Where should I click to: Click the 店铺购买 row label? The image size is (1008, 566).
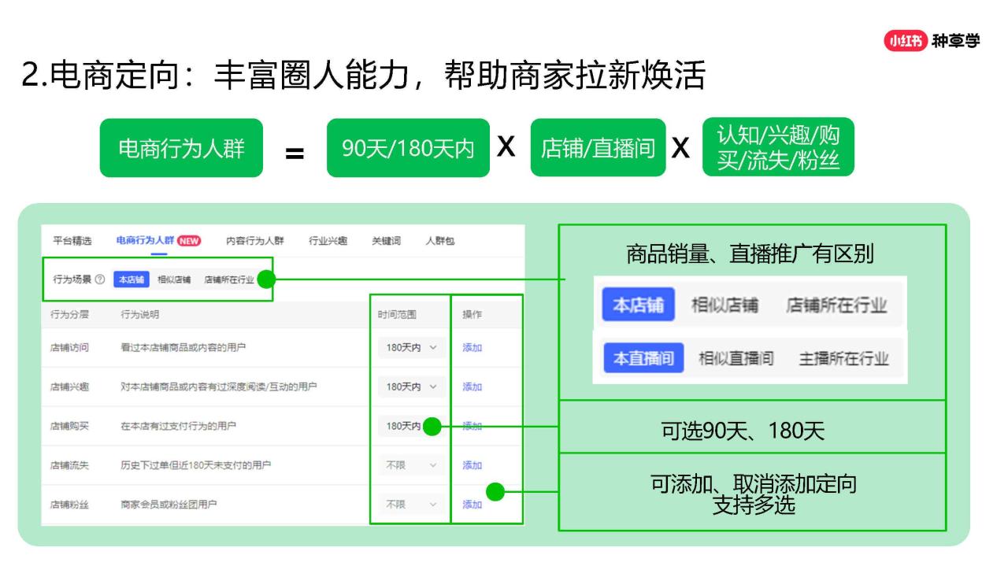click(x=69, y=426)
